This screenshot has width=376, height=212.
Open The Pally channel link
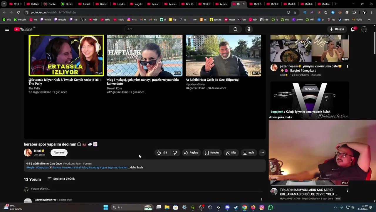coord(34,88)
